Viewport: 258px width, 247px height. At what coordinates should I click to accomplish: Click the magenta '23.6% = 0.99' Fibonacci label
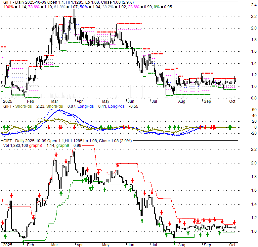(x=140, y=7)
